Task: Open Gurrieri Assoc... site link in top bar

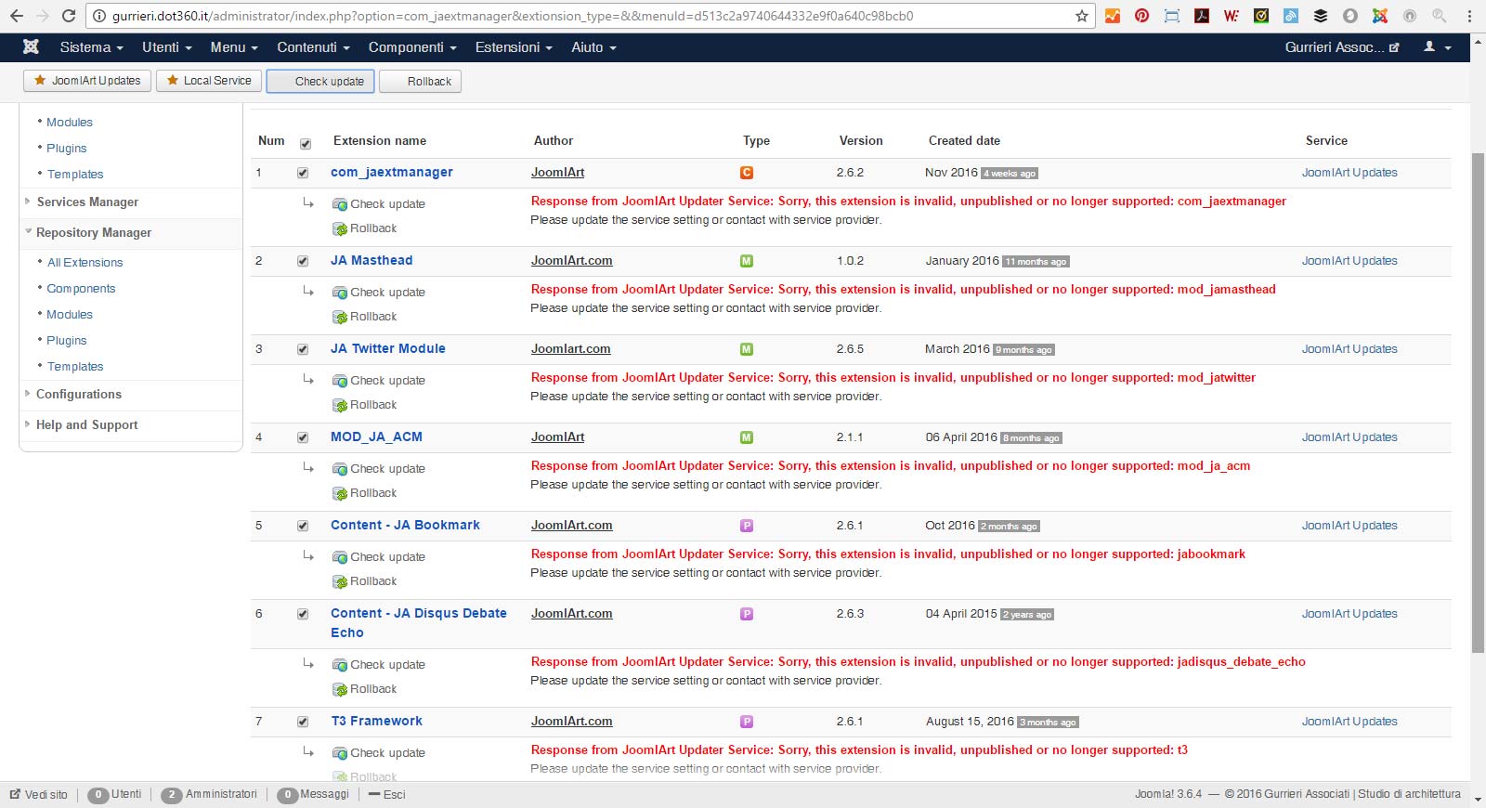Action: (1341, 47)
